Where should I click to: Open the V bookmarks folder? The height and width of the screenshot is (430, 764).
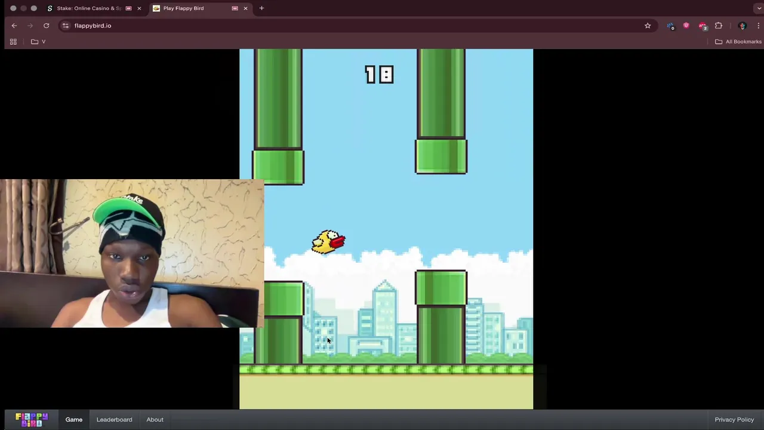pyautogui.click(x=38, y=42)
